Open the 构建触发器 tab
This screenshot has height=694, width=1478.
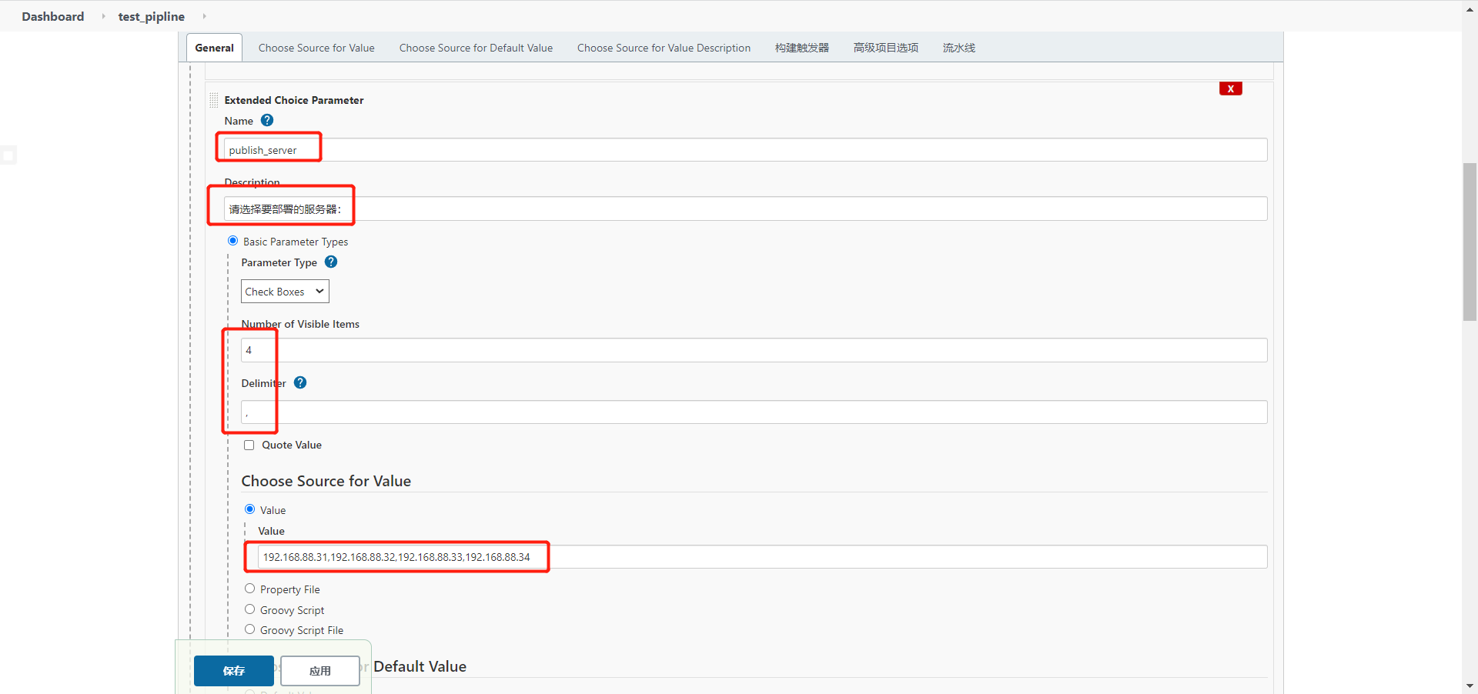pyautogui.click(x=802, y=48)
